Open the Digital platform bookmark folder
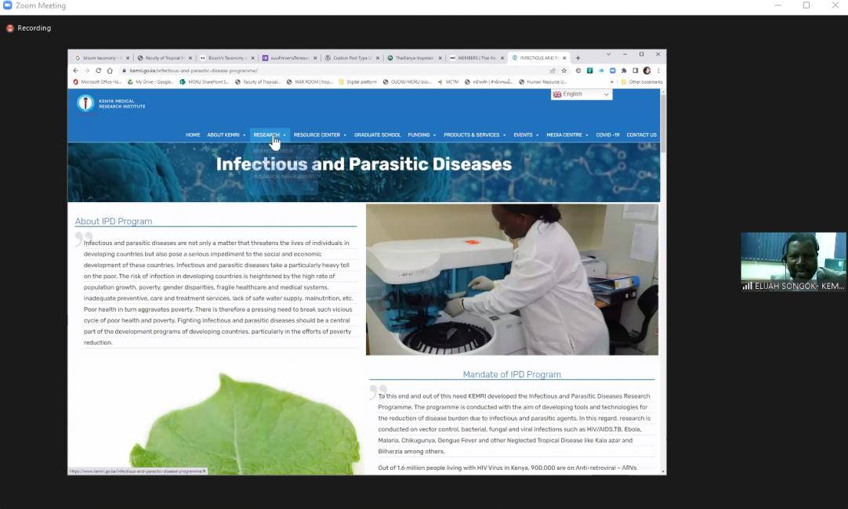Image resolution: width=848 pixels, height=509 pixels. pyautogui.click(x=357, y=82)
